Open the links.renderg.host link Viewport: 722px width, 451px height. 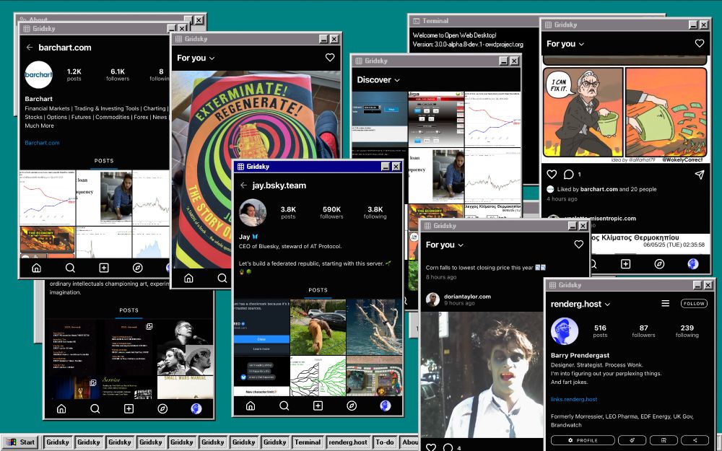click(x=574, y=400)
